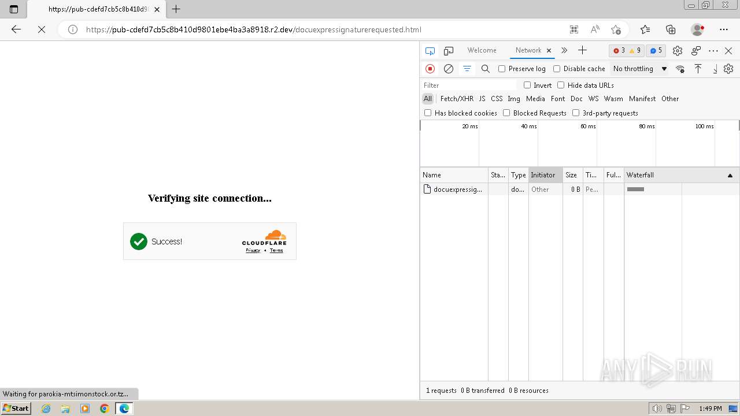740x416 pixels.
Task: Open the Collections panel
Action: click(671, 29)
